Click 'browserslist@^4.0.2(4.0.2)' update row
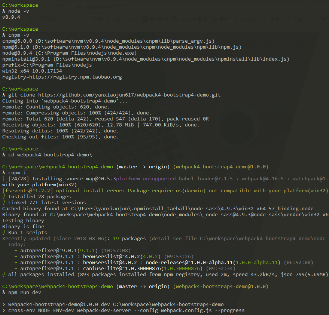Screen dimensions: 329x315 coord(104,257)
